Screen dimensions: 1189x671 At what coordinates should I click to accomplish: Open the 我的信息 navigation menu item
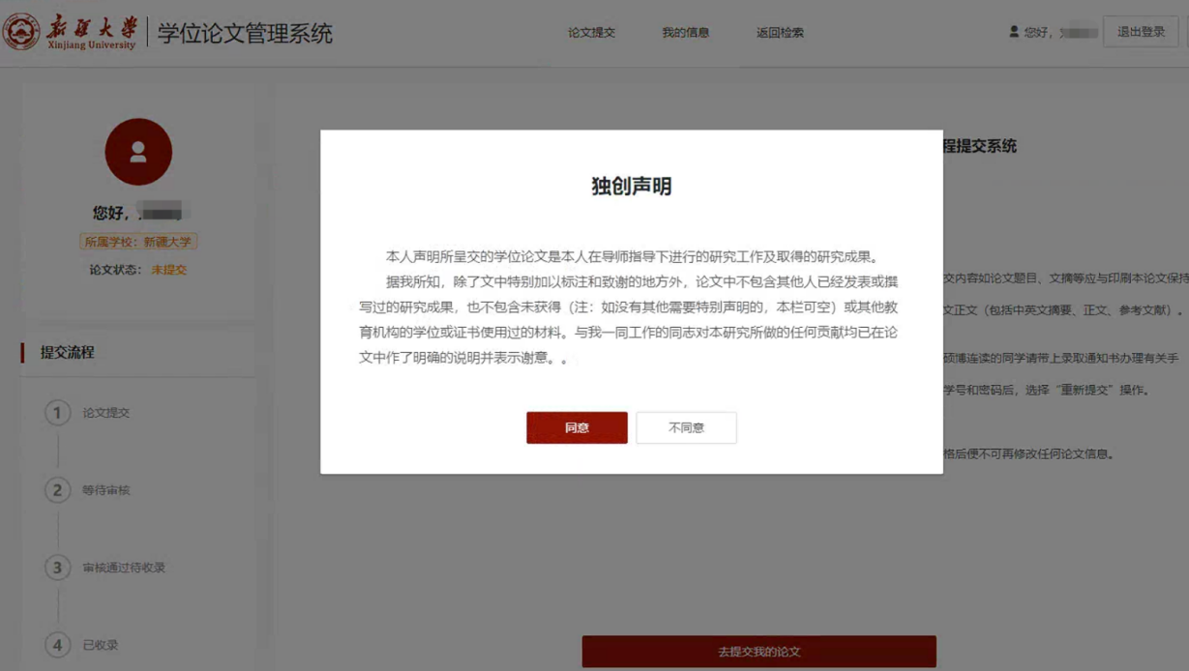(685, 33)
